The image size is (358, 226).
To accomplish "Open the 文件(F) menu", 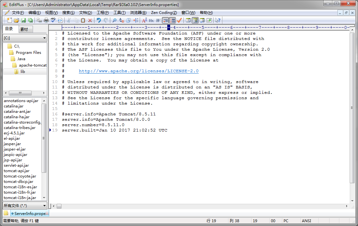I will (x=18, y=13).
